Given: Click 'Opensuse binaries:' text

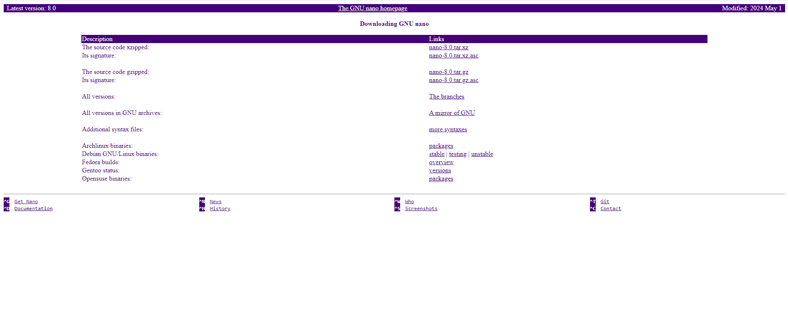Looking at the screenshot, I should (107, 179).
